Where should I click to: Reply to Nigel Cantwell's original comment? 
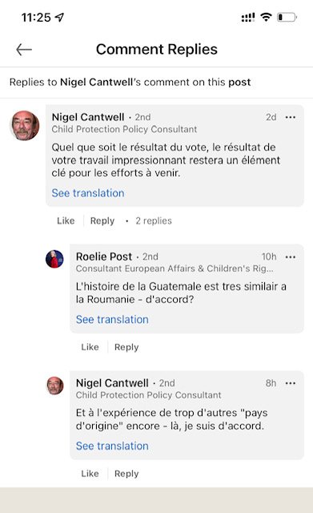(x=102, y=221)
